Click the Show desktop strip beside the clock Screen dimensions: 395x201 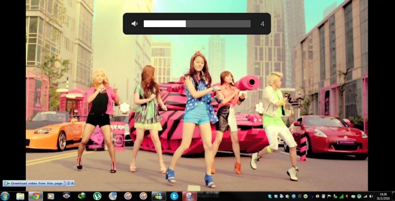coord(393,196)
